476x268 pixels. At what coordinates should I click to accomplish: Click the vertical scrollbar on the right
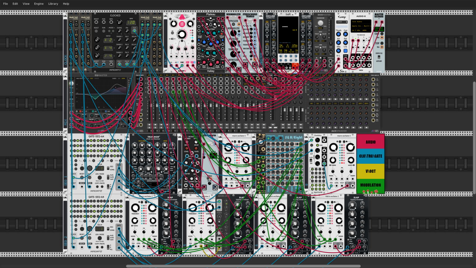(x=474, y=138)
